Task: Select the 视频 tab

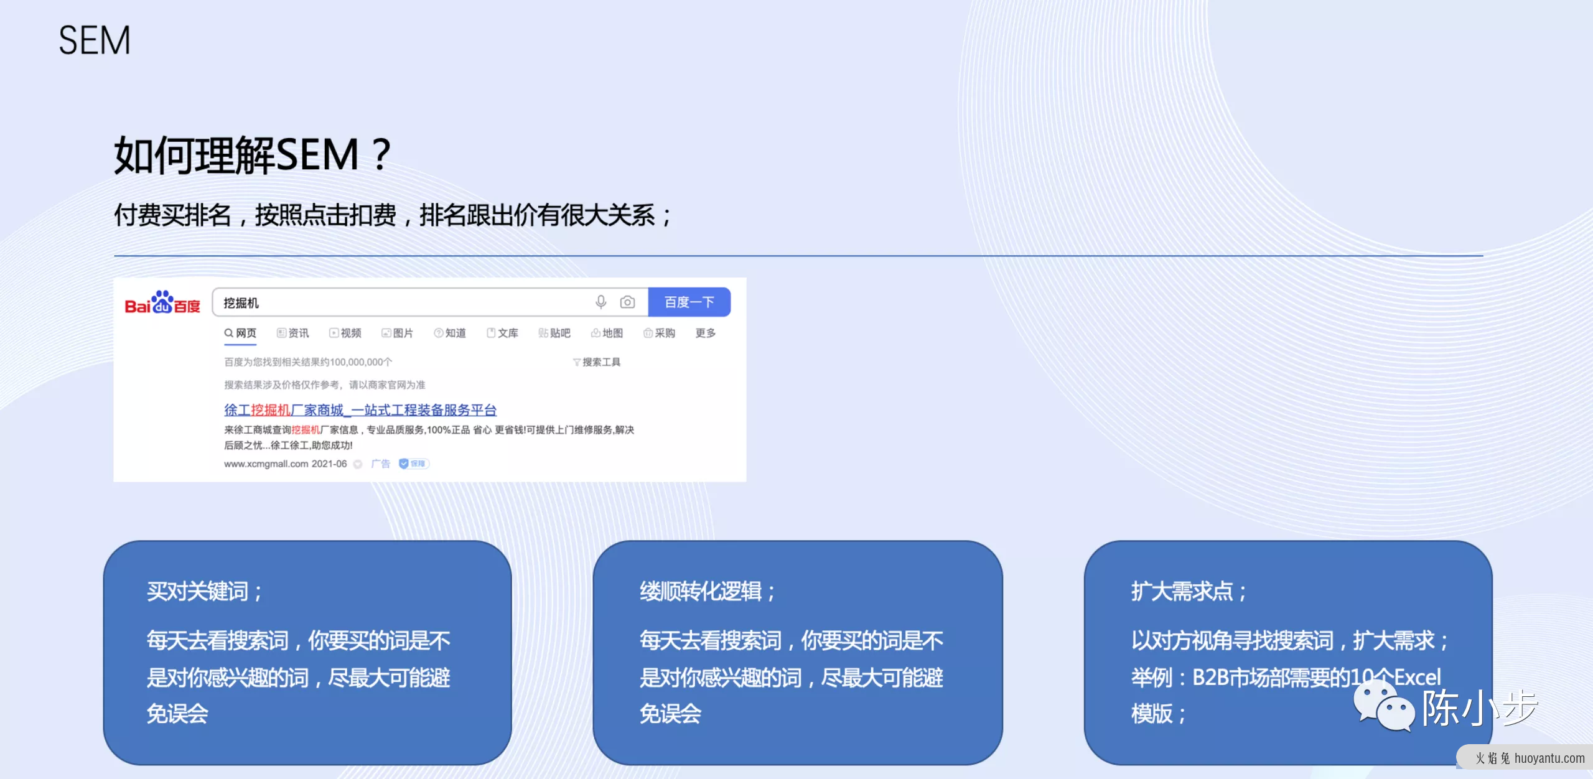Action: (345, 334)
